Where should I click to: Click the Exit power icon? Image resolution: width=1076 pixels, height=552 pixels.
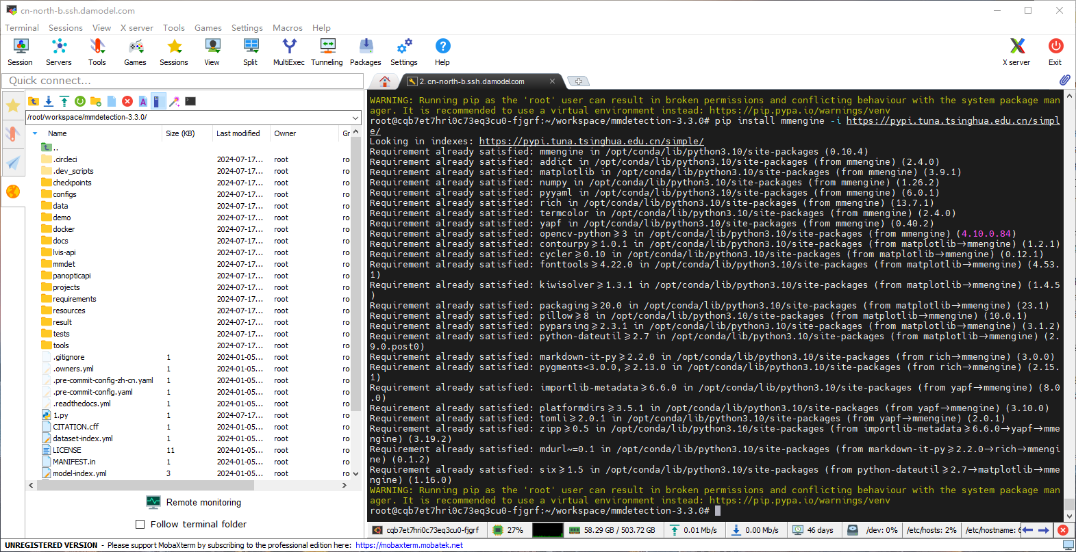tap(1055, 52)
